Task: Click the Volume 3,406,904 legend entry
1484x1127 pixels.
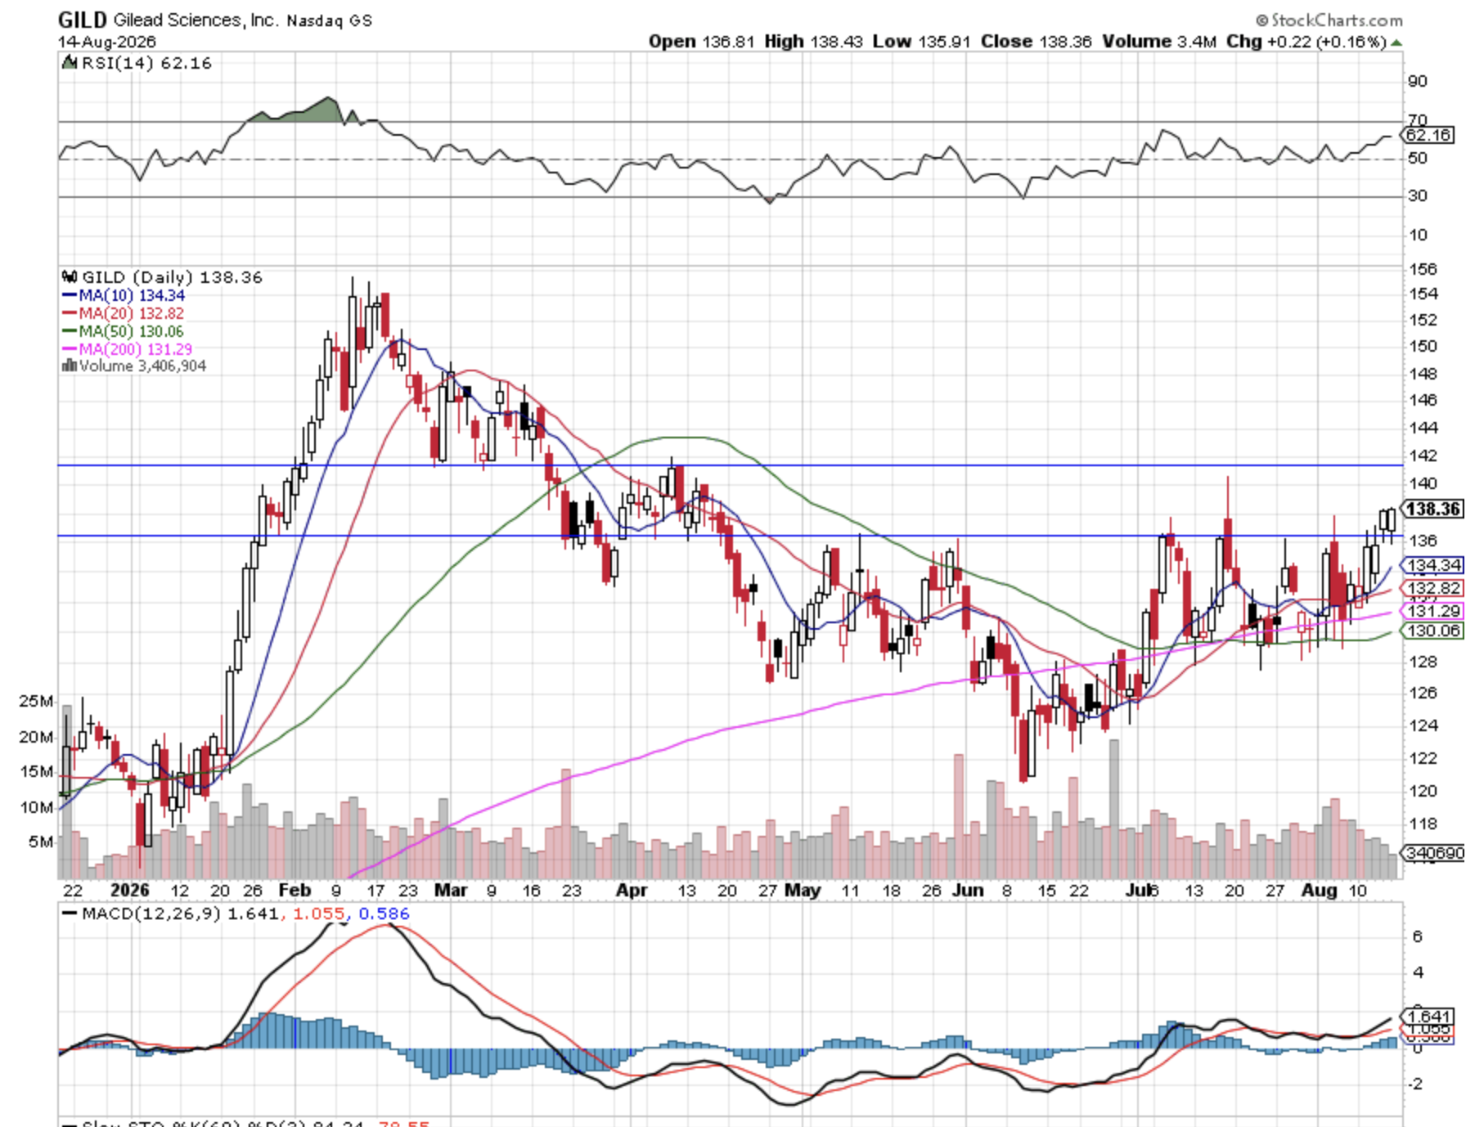Action: point(142,366)
